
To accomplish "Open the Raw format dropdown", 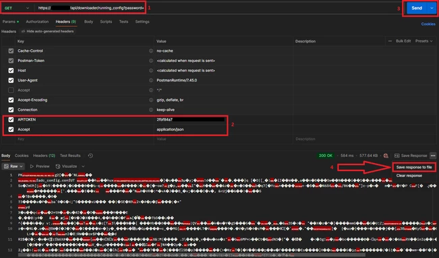I will [x=13, y=166].
